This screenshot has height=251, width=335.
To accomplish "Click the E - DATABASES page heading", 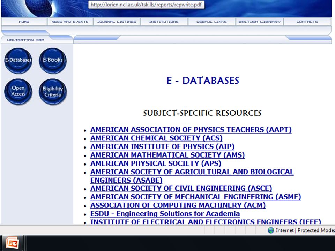I will point(202,81).
